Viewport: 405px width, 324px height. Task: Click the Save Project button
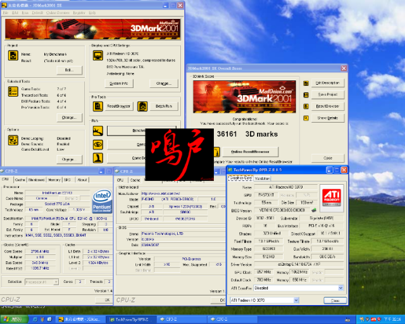click(x=328, y=94)
